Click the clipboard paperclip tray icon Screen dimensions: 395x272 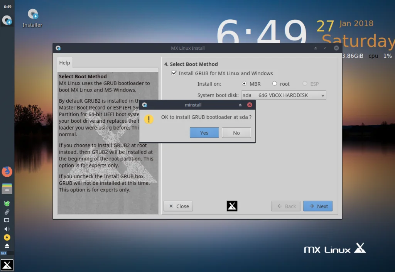point(7,212)
